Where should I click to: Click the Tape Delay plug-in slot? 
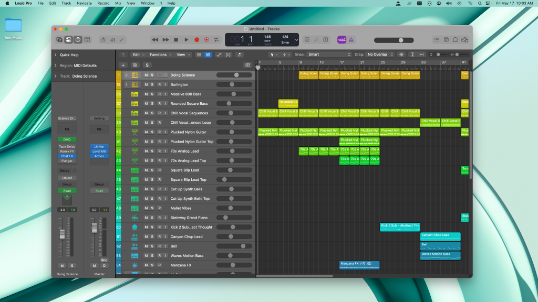[x=67, y=147]
